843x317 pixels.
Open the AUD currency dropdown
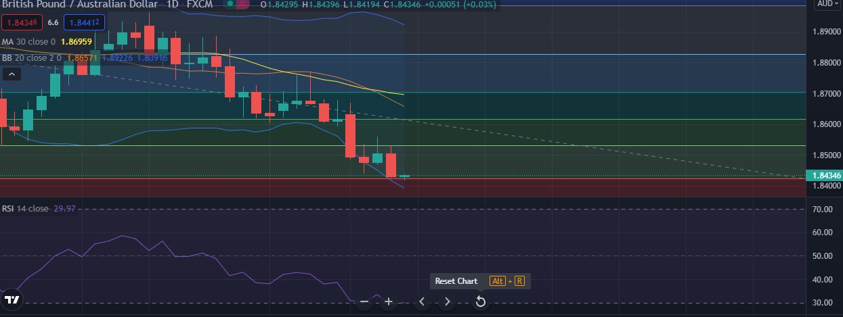pyautogui.click(x=827, y=4)
